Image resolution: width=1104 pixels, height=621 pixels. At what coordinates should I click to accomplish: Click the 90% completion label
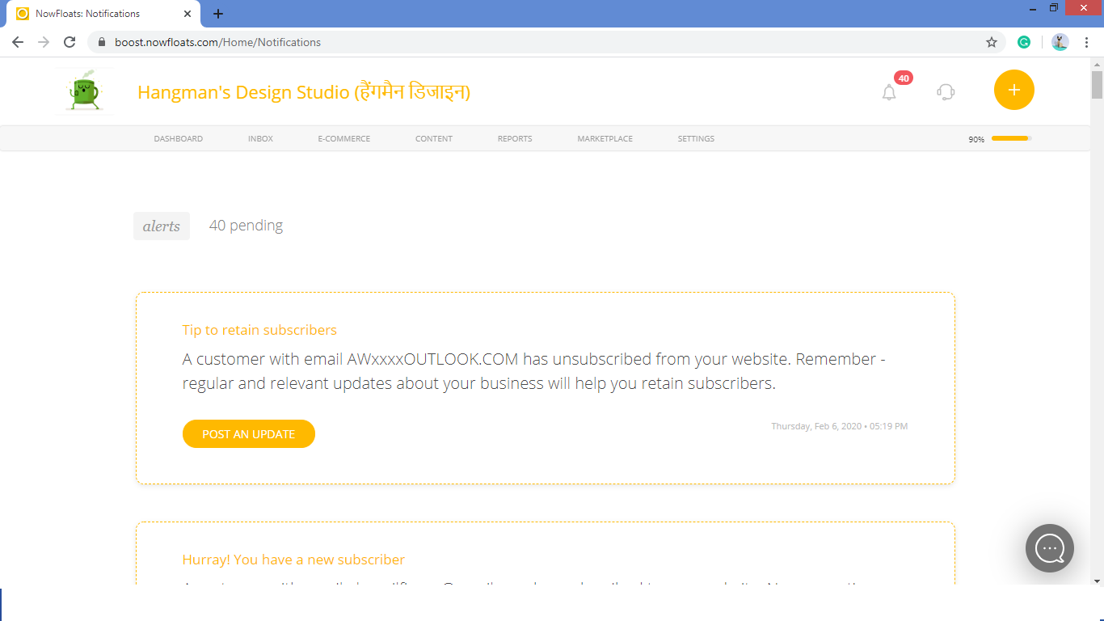976,140
